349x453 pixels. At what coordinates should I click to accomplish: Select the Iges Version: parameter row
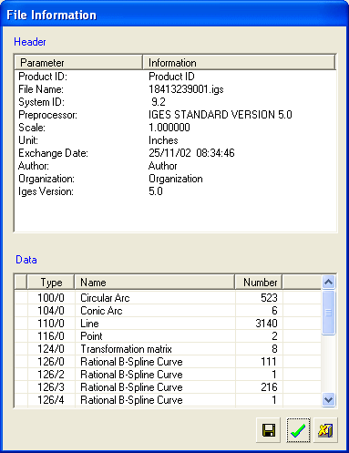point(175,191)
